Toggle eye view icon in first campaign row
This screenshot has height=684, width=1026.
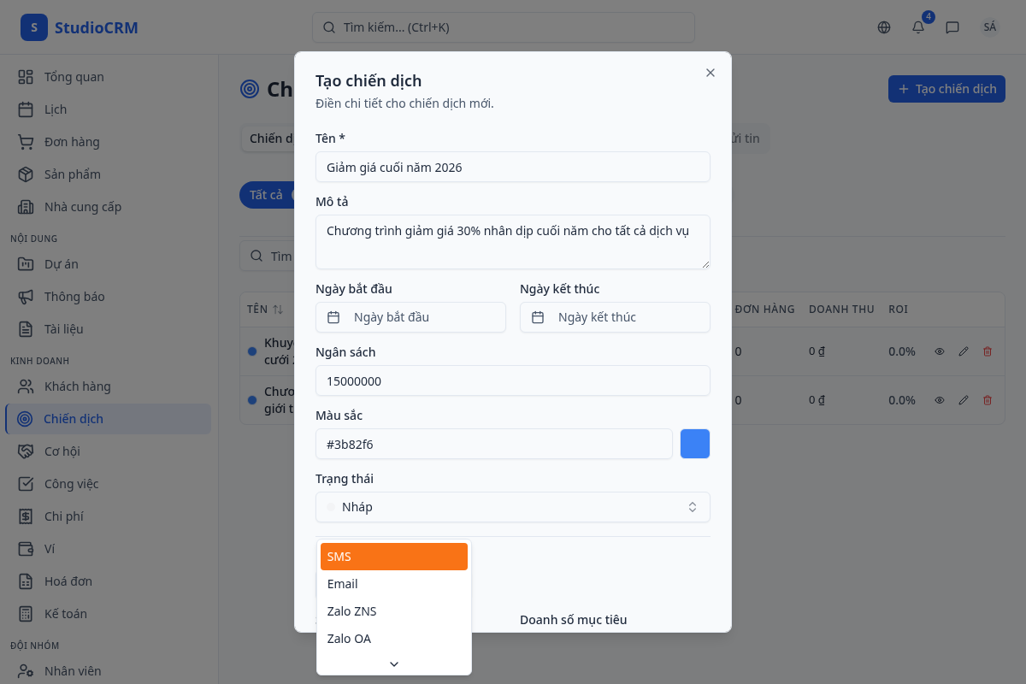(x=940, y=351)
